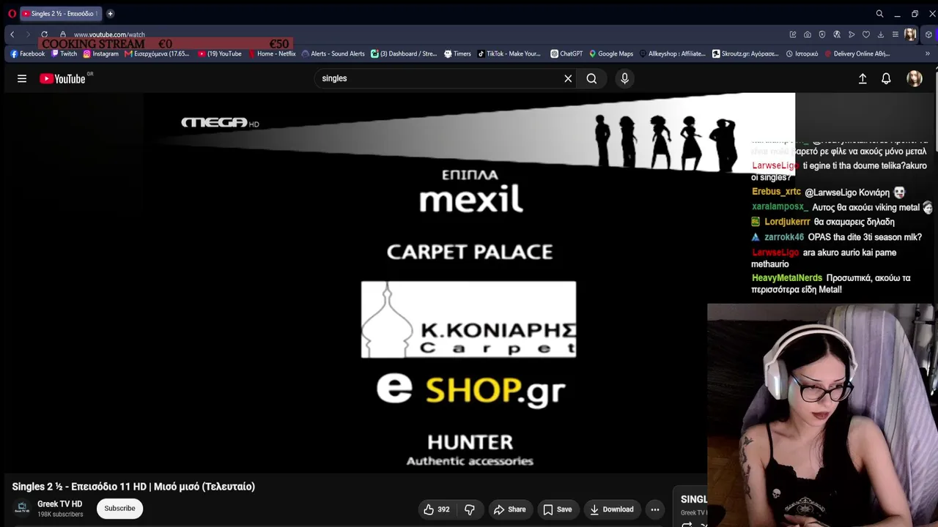Image resolution: width=938 pixels, height=527 pixels.
Task: Download the Singles video
Action: (x=612, y=509)
